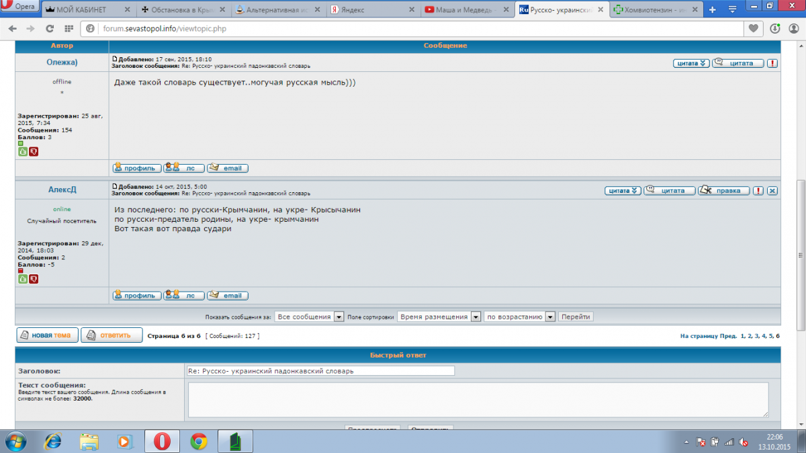Go to page 3 of topic
The image size is (806, 453).
click(757, 335)
